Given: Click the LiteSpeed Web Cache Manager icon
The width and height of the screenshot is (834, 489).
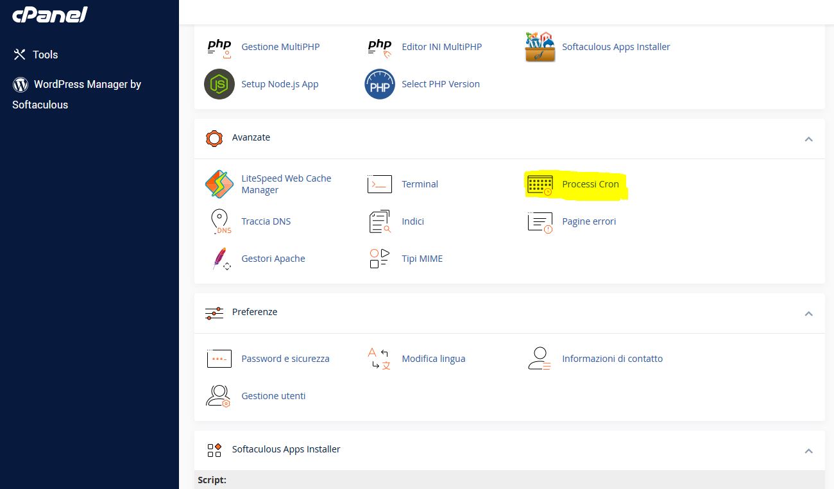Looking at the screenshot, I should tap(219, 184).
